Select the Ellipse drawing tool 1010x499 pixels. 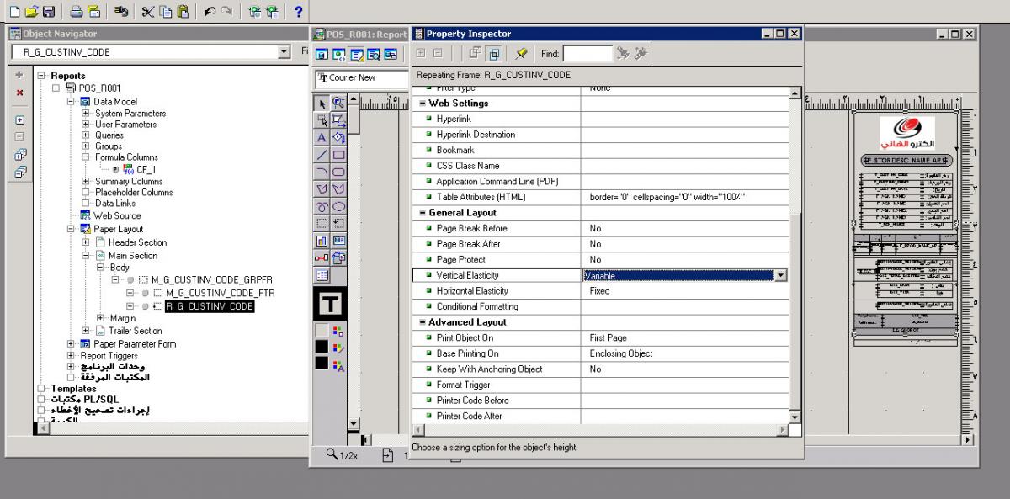coord(338,206)
